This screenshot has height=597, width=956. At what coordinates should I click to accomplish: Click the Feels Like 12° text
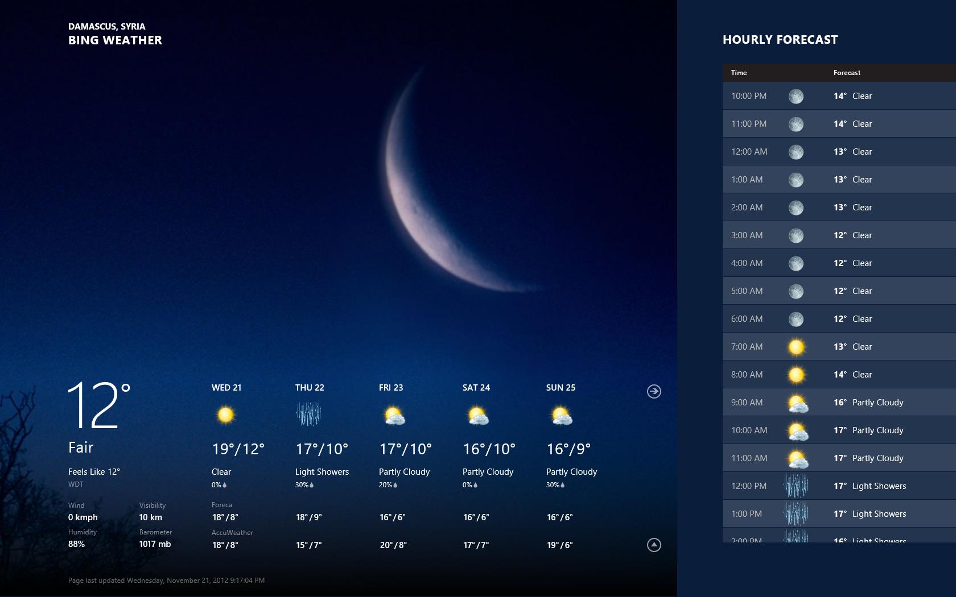click(94, 472)
